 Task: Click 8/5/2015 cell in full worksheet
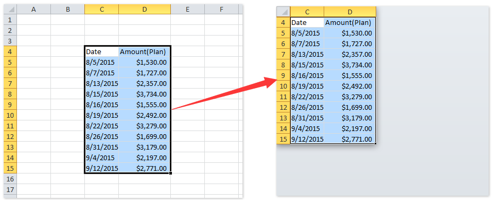click(102, 63)
